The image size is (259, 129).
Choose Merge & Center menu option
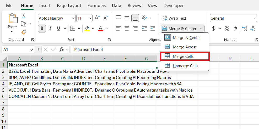click(185, 38)
